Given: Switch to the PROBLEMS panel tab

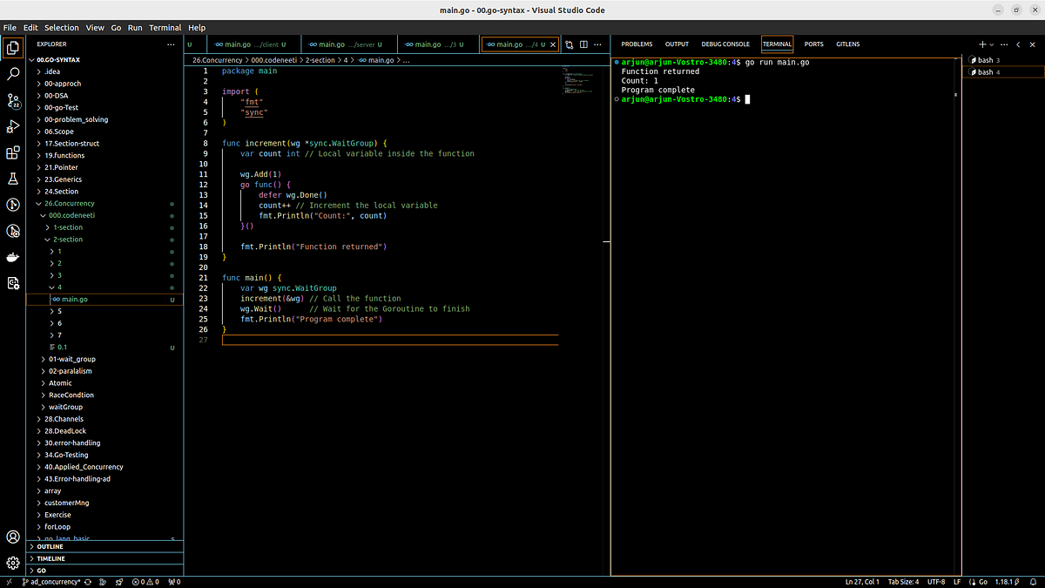Looking at the screenshot, I should [x=637, y=44].
